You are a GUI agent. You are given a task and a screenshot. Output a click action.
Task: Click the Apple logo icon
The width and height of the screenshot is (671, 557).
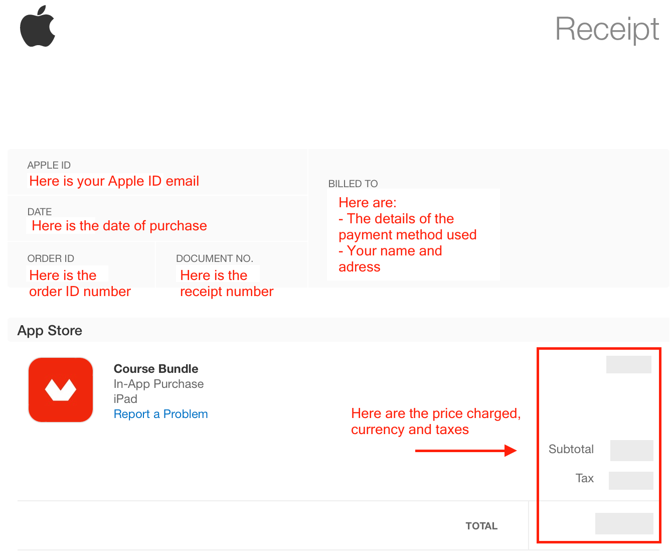[38, 26]
